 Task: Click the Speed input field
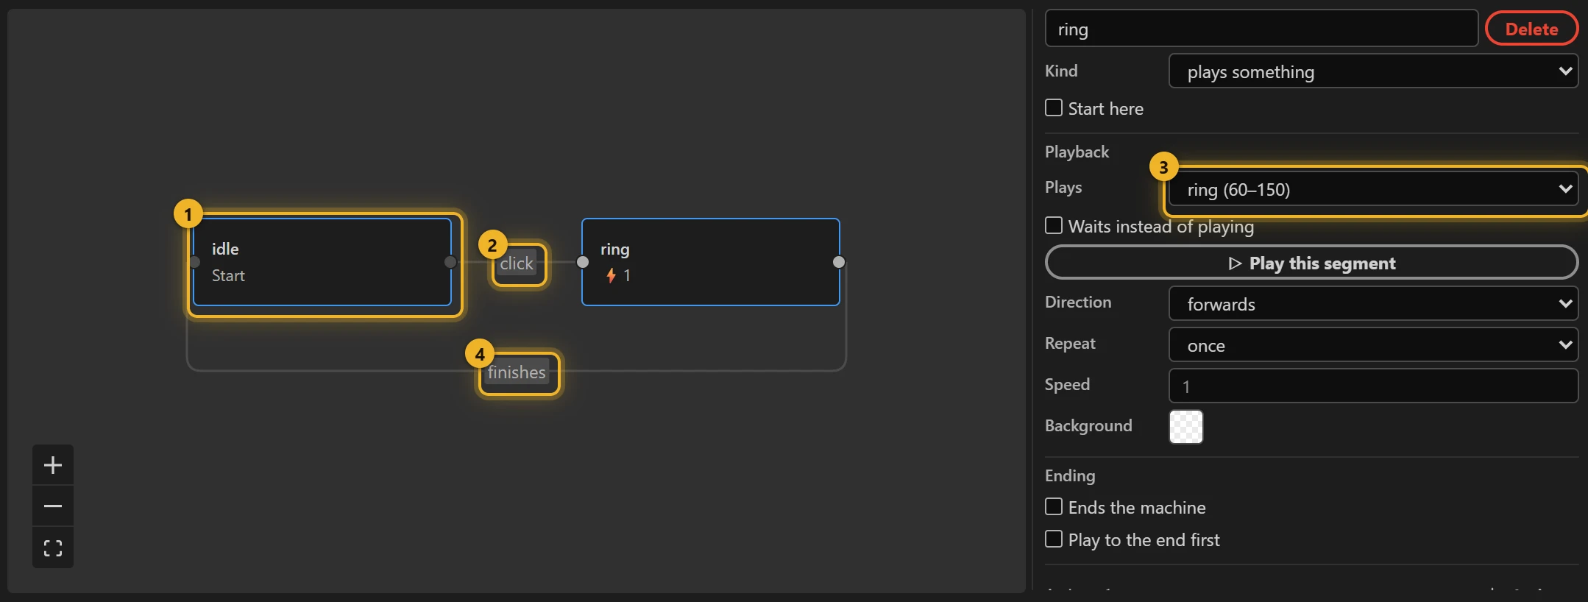pos(1373,386)
